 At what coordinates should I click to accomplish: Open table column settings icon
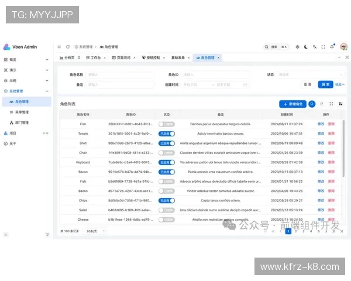click(x=340, y=104)
